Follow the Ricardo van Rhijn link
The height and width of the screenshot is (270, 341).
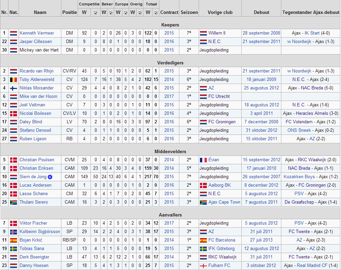(x=37, y=71)
